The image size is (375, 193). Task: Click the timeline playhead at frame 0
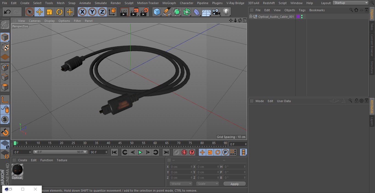(x=15, y=143)
